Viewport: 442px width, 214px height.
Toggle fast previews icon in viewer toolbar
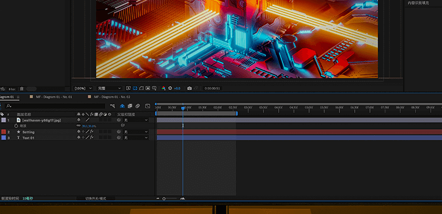(x=128, y=88)
